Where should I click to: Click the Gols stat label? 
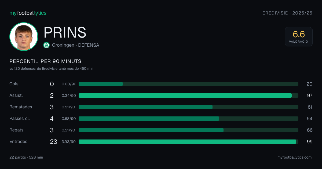(14, 84)
